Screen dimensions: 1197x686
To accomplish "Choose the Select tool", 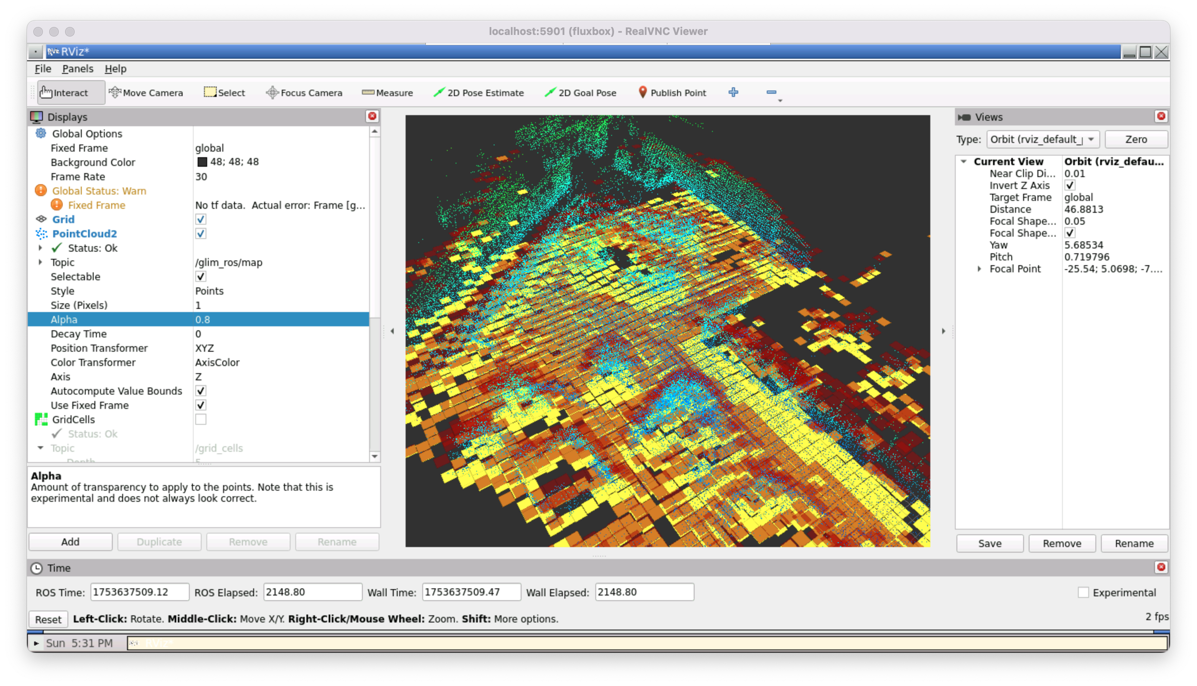I will (x=224, y=93).
